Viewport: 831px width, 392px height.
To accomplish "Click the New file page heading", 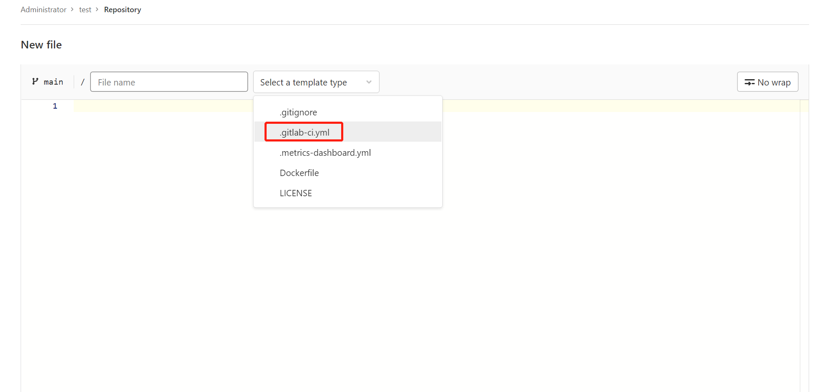I will click(41, 44).
